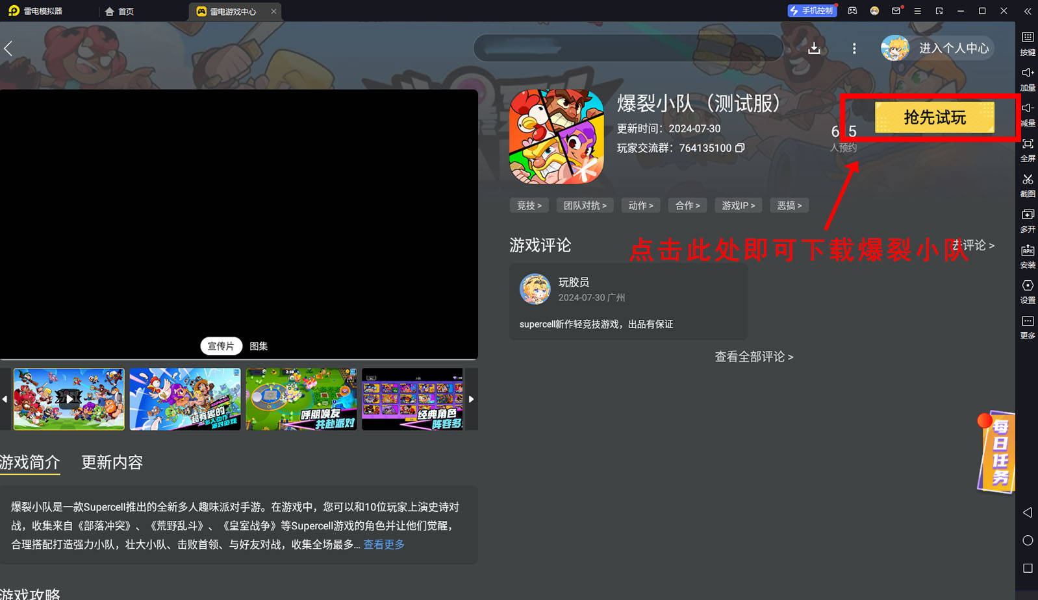Copy the player group number 764135100
Image resolution: width=1038 pixels, height=600 pixels.
tap(740, 148)
